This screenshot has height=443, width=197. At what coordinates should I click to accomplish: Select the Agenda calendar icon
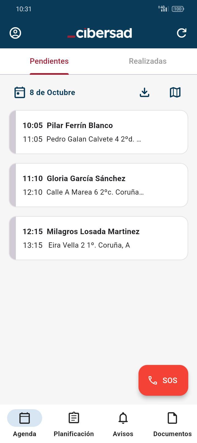tap(25, 418)
